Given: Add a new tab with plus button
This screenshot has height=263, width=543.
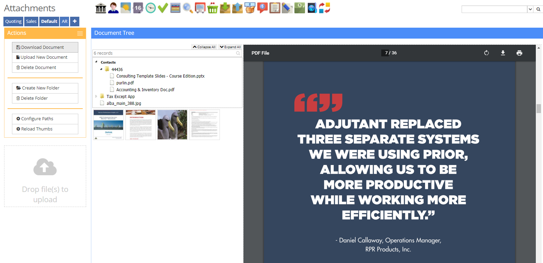Looking at the screenshot, I should 75,21.
